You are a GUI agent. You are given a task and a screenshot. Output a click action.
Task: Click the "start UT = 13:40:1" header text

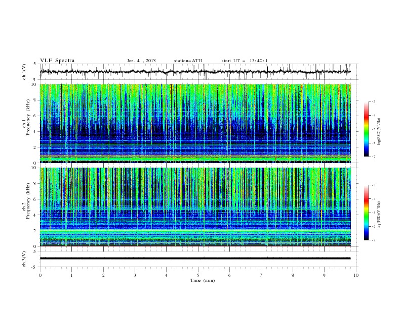point(245,61)
